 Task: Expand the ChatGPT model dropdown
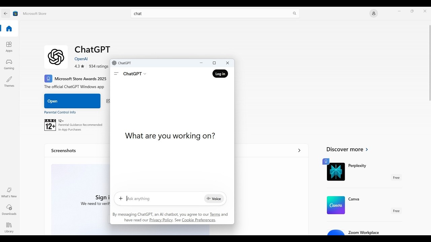coord(135,74)
